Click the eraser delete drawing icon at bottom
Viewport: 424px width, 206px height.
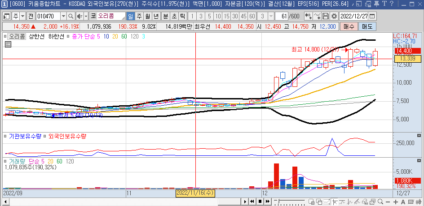pyautogui.click(x=365, y=202)
